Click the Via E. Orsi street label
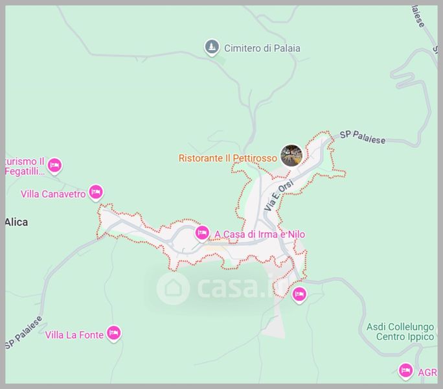Image resolution: width=443 pixels, height=389 pixels. [279, 196]
